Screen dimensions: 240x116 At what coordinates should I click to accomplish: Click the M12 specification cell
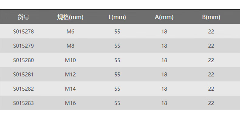point(70,74)
